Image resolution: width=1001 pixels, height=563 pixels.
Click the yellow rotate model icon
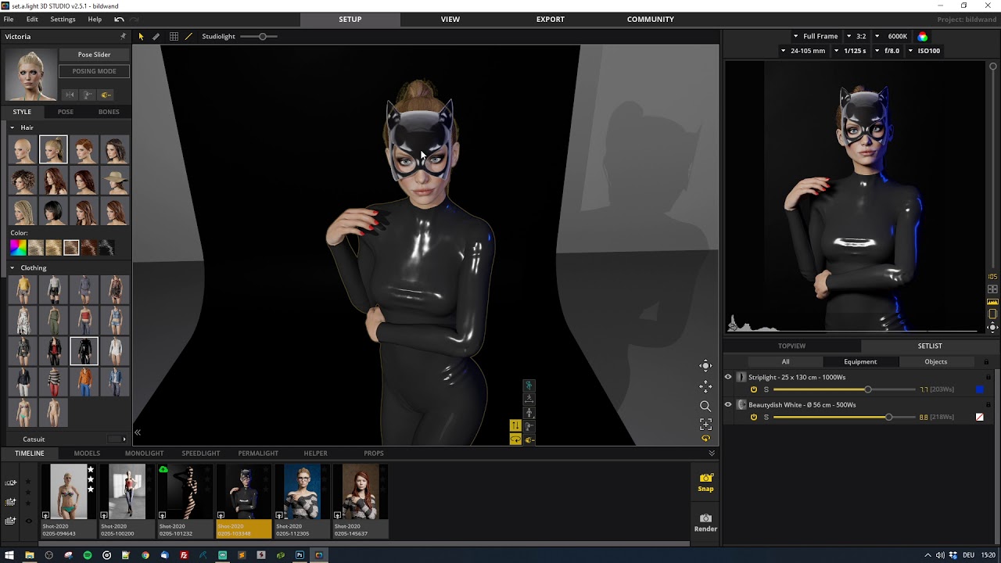pos(515,439)
